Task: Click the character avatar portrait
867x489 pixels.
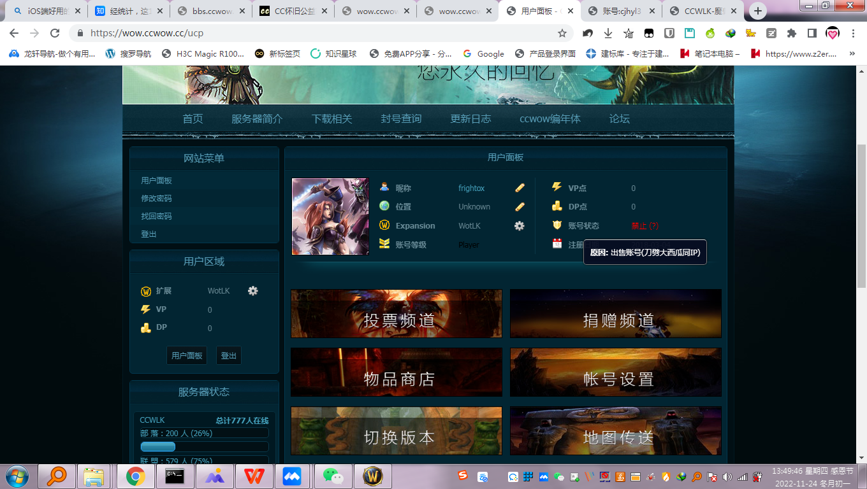Action: (x=330, y=216)
